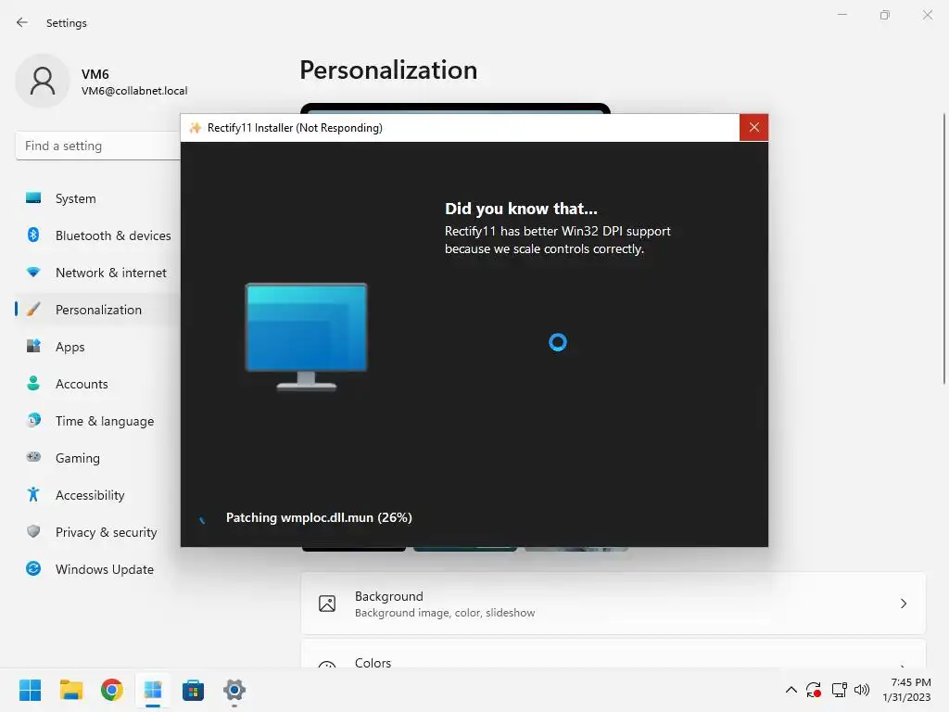Select Personalization in the sidebar
Viewport: 949px width, 712px height.
click(96, 310)
